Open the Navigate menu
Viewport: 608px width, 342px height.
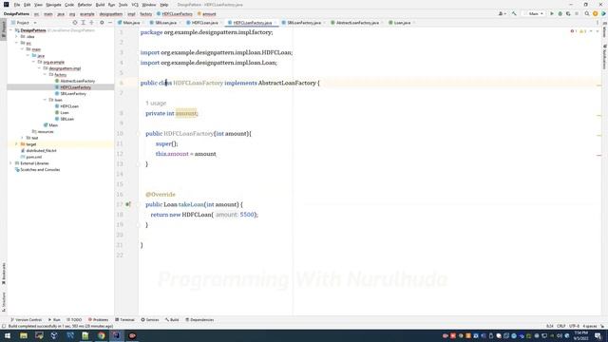[x=53, y=5]
